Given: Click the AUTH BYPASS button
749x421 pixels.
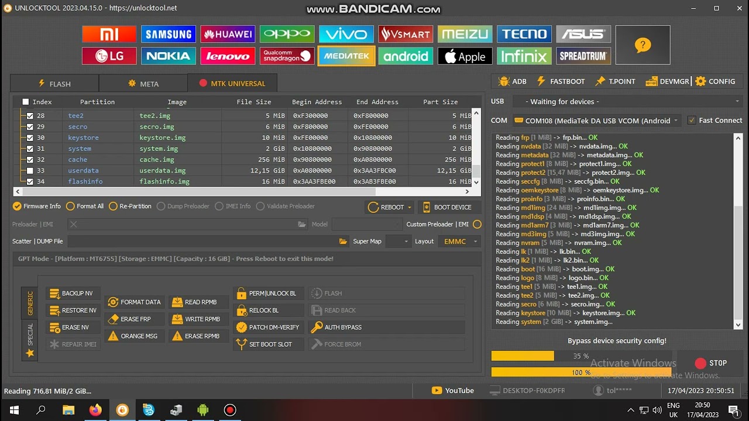Looking at the screenshot, I should [387, 327].
